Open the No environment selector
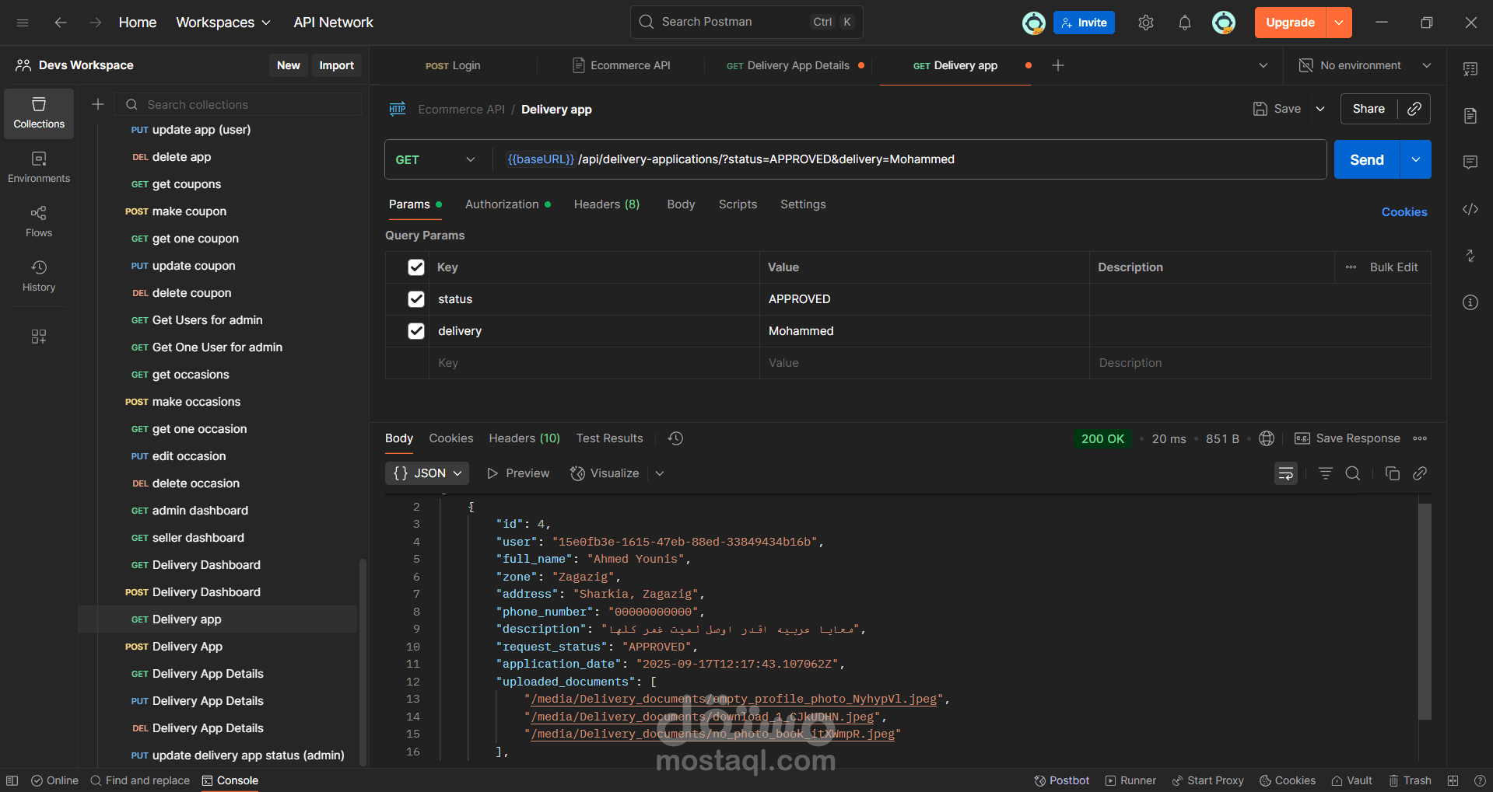 (1365, 65)
